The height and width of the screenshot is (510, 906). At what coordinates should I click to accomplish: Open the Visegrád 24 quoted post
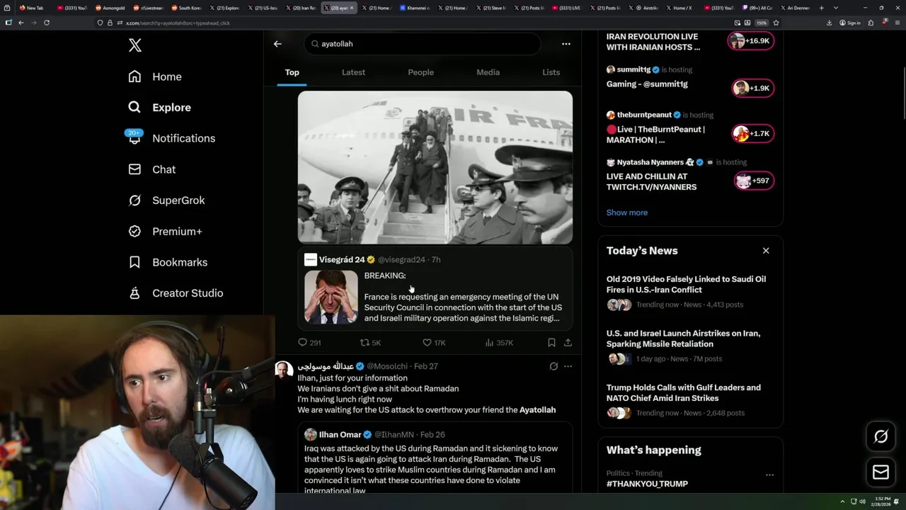[435, 288]
